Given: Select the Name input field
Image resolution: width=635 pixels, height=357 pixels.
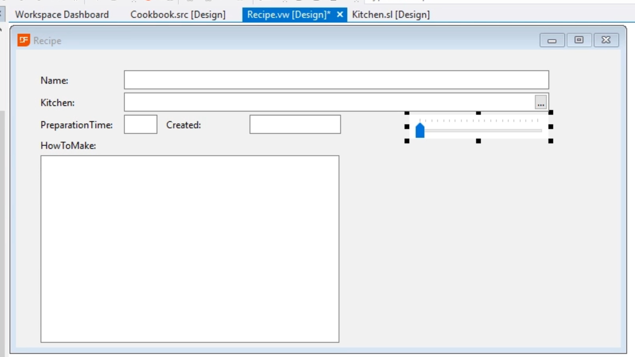Looking at the screenshot, I should [336, 80].
